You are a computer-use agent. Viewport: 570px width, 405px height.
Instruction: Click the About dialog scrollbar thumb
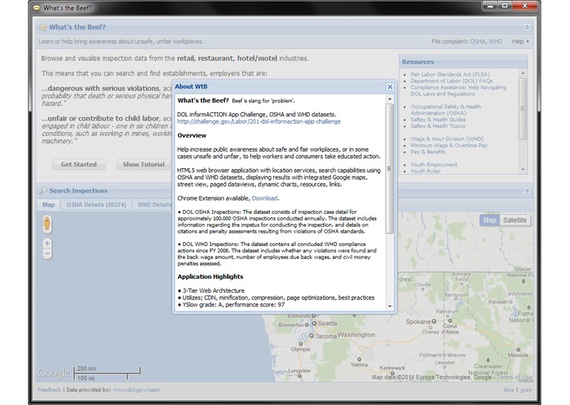click(390, 169)
